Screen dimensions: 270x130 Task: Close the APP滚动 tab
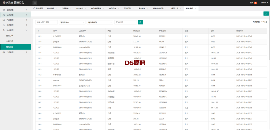point(86,8)
